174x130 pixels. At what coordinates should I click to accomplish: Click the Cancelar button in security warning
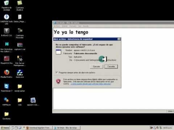(x=111, y=66)
